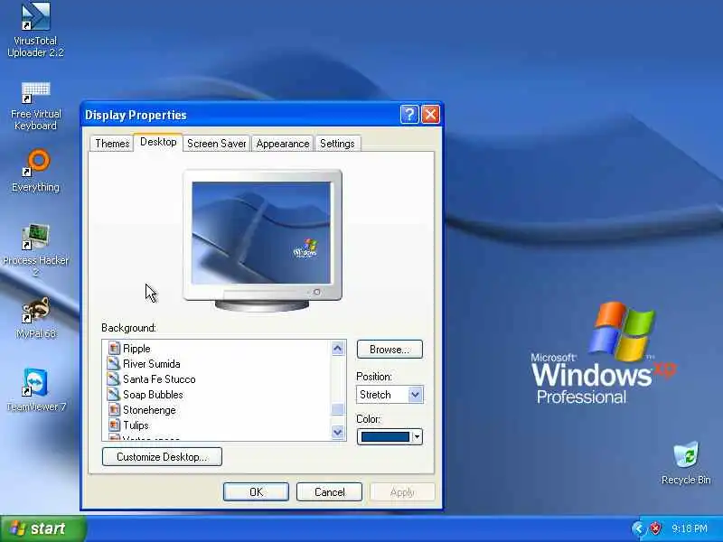Viewport: 723px width, 542px height.
Task: Click the Tulips image file icon
Action: (114, 425)
